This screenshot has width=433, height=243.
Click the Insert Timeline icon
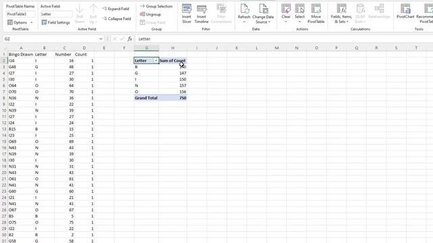coord(202,9)
